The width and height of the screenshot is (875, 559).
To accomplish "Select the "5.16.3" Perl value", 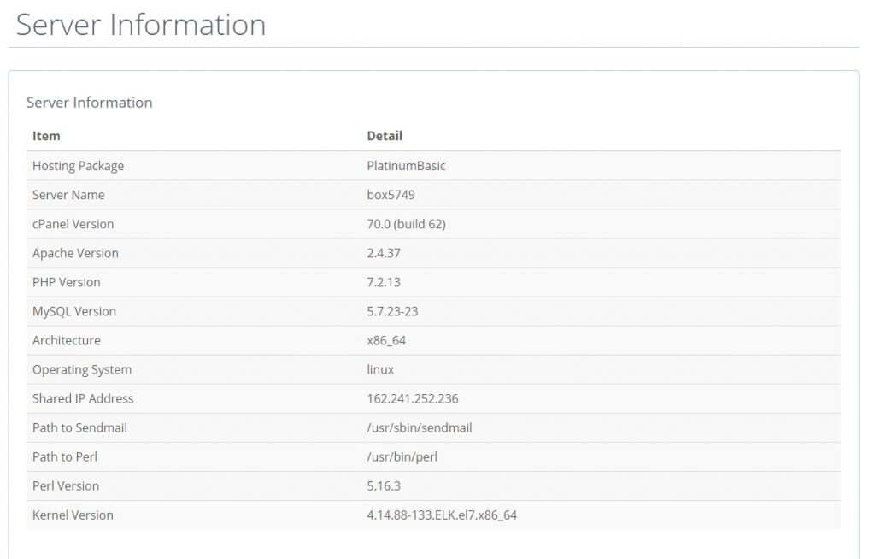I will (384, 485).
